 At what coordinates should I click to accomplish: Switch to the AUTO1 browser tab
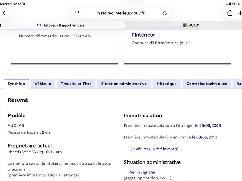click(191, 25)
